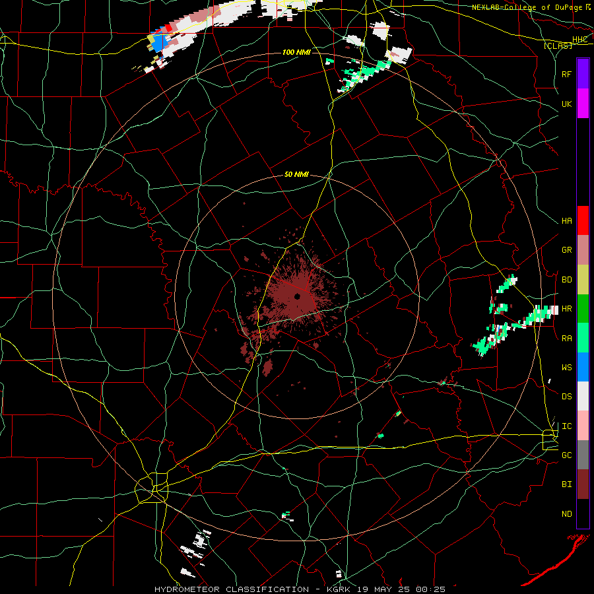Click the GC legend label text
Screen dimensions: 594x594
pos(567,455)
